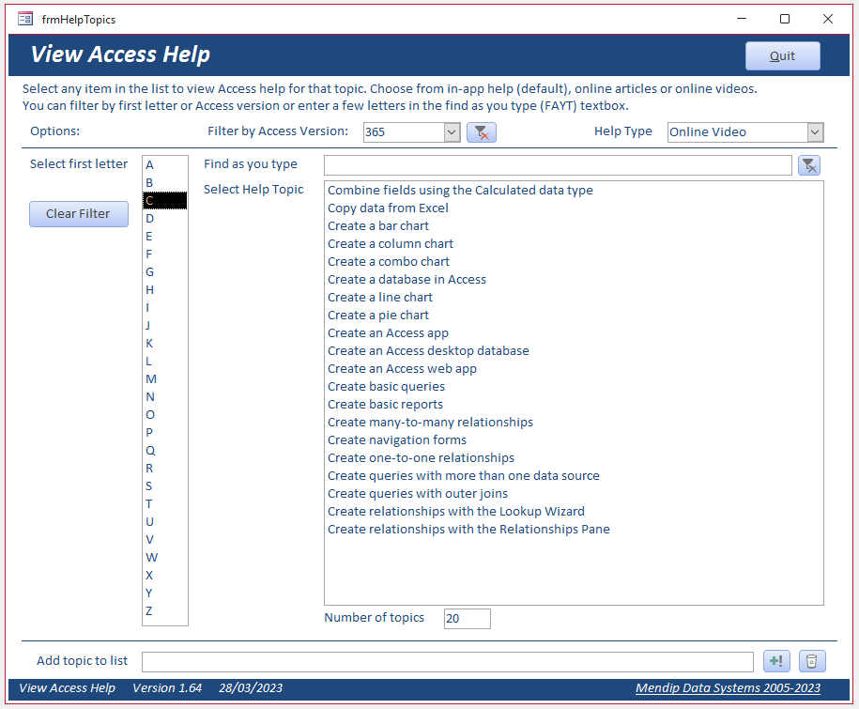859x709 pixels.
Task: Click the Access Version 365 combo text
Action: click(404, 132)
